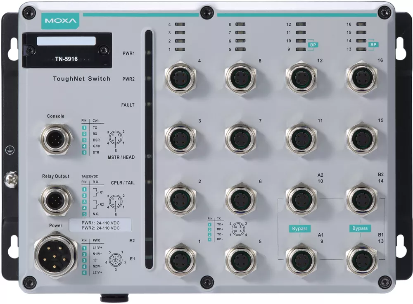Select the Relay Output pinout circle diagram
The width and height of the screenshot is (413, 304).
[x=116, y=202]
